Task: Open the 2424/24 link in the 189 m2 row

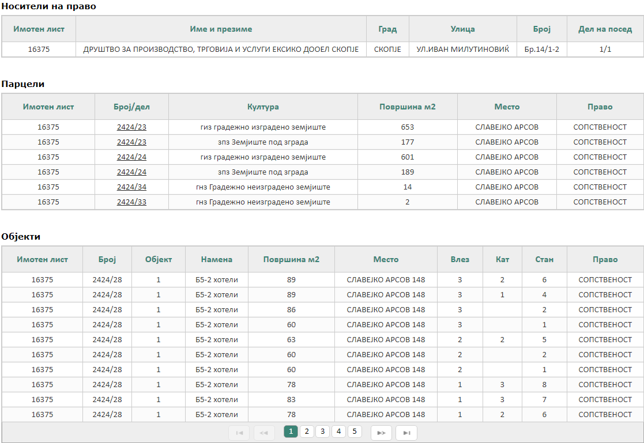Action: pyautogui.click(x=131, y=172)
